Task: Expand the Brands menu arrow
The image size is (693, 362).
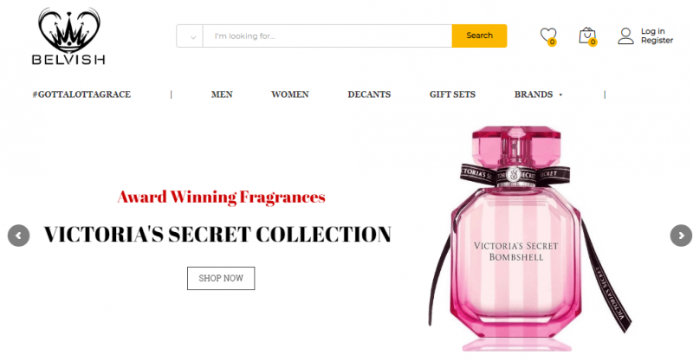Action: pos(560,94)
